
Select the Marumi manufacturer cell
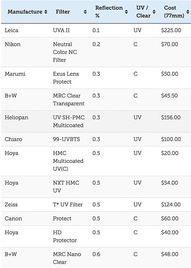point(15,74)
